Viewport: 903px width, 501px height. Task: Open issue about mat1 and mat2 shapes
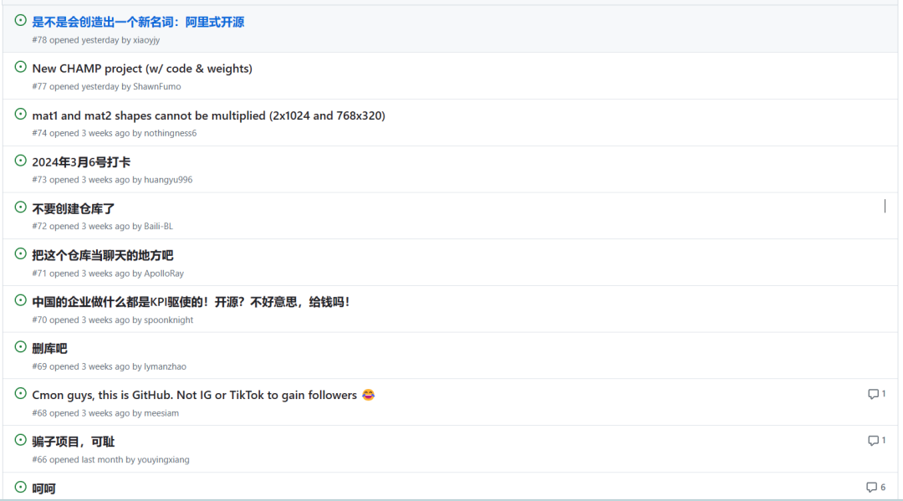click(x=208, y=115)
